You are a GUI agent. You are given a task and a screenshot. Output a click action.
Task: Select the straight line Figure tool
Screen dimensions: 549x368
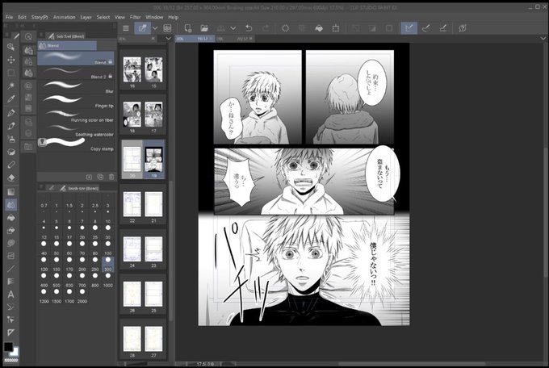pos(10,269)
